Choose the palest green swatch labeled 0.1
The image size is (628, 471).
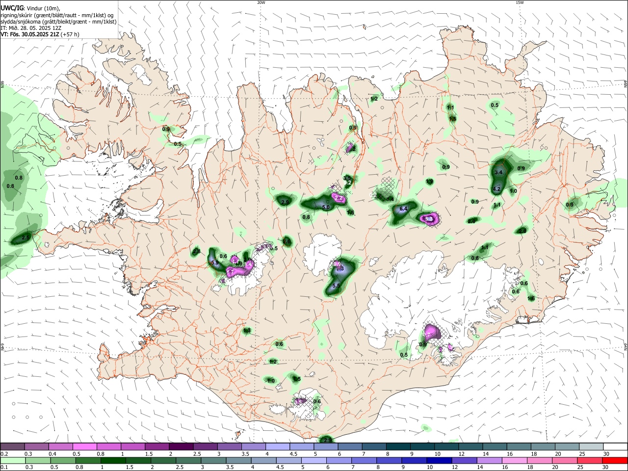pos(13,460)
